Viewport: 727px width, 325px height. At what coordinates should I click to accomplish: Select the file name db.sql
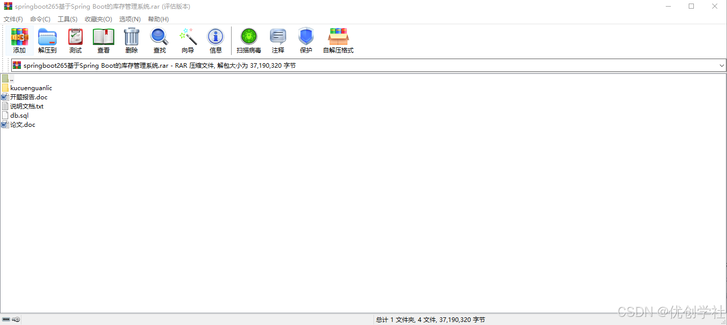pos(19,115)
